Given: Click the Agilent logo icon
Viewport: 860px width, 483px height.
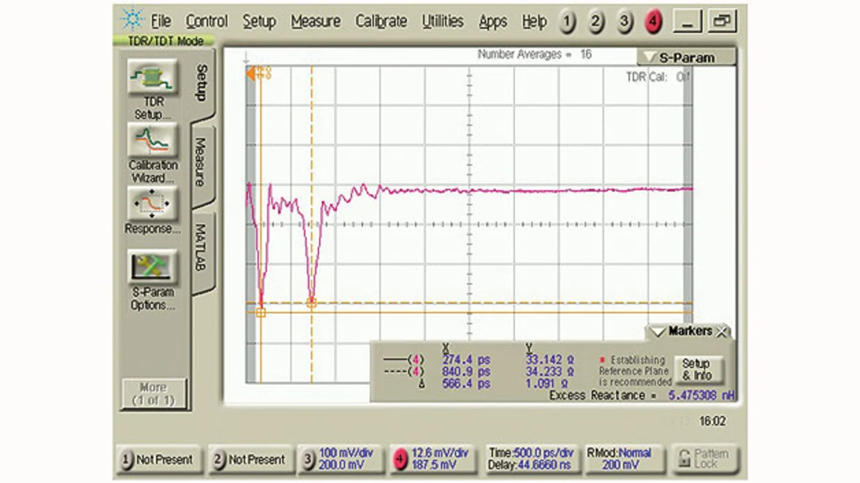Looking at the screenshot, I should click(132, 19).
